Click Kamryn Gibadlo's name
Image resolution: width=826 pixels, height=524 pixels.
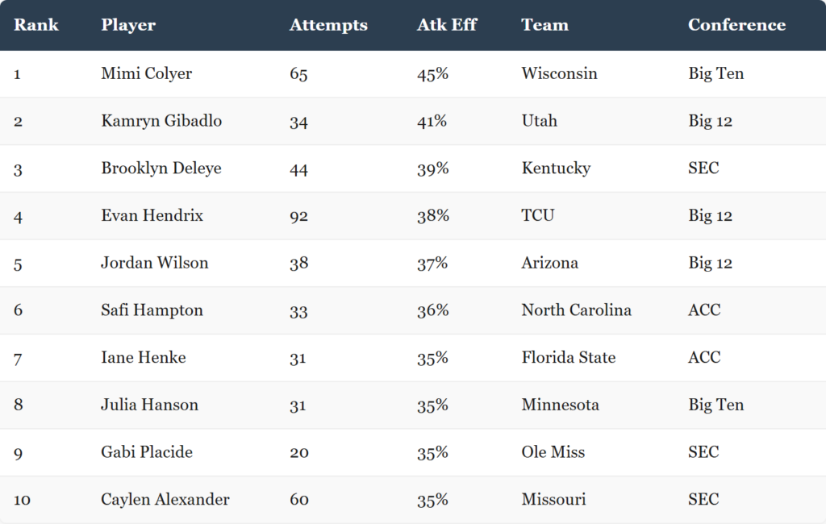tap(161, 121)
